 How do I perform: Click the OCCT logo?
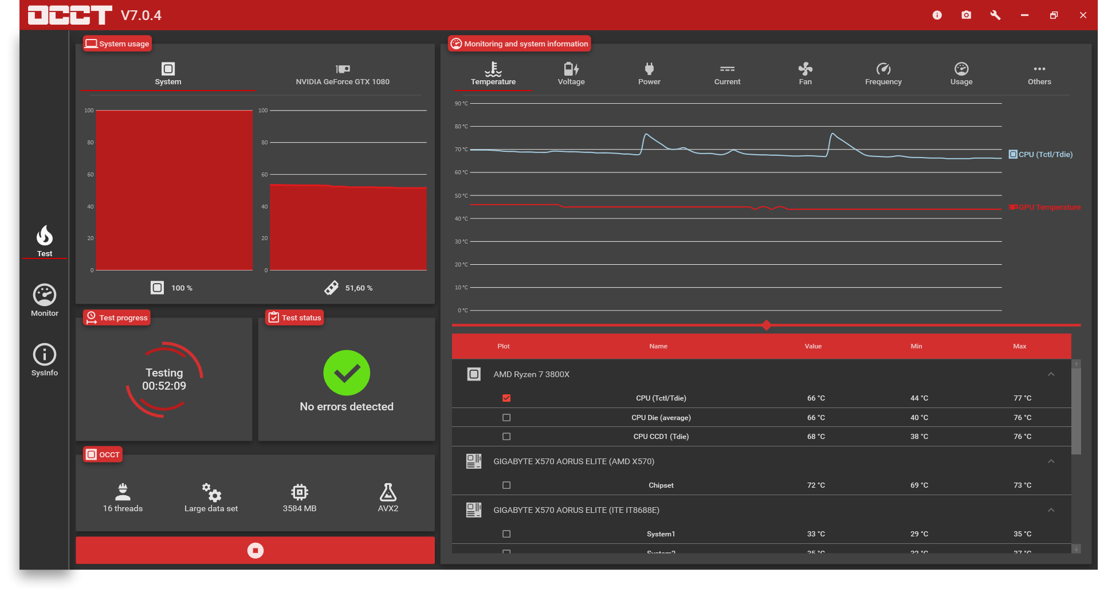[70, 15]
